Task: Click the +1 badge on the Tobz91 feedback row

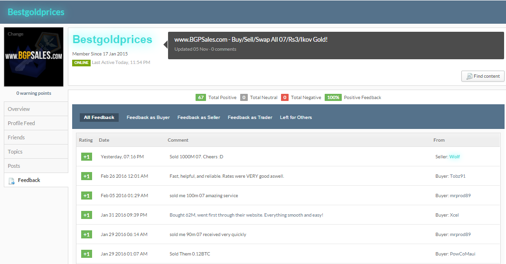Action: tap(86, 176)
